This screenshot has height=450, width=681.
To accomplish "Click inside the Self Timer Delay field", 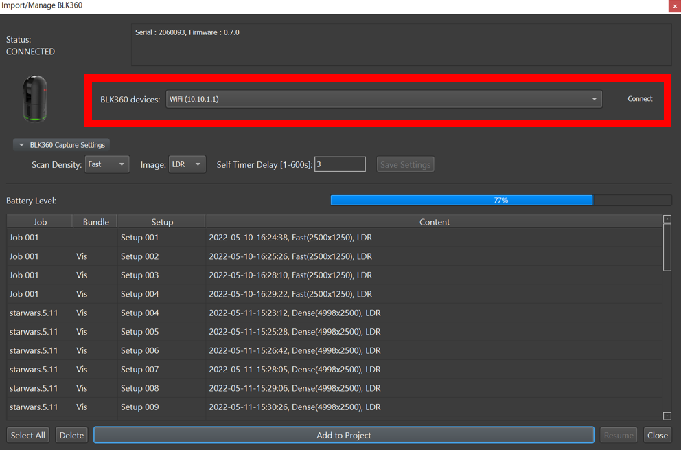I will pyautogui.click(x=340, y=164).
